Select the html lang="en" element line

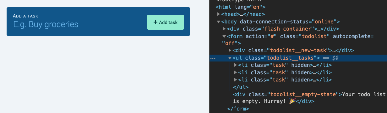click(241, 7)
